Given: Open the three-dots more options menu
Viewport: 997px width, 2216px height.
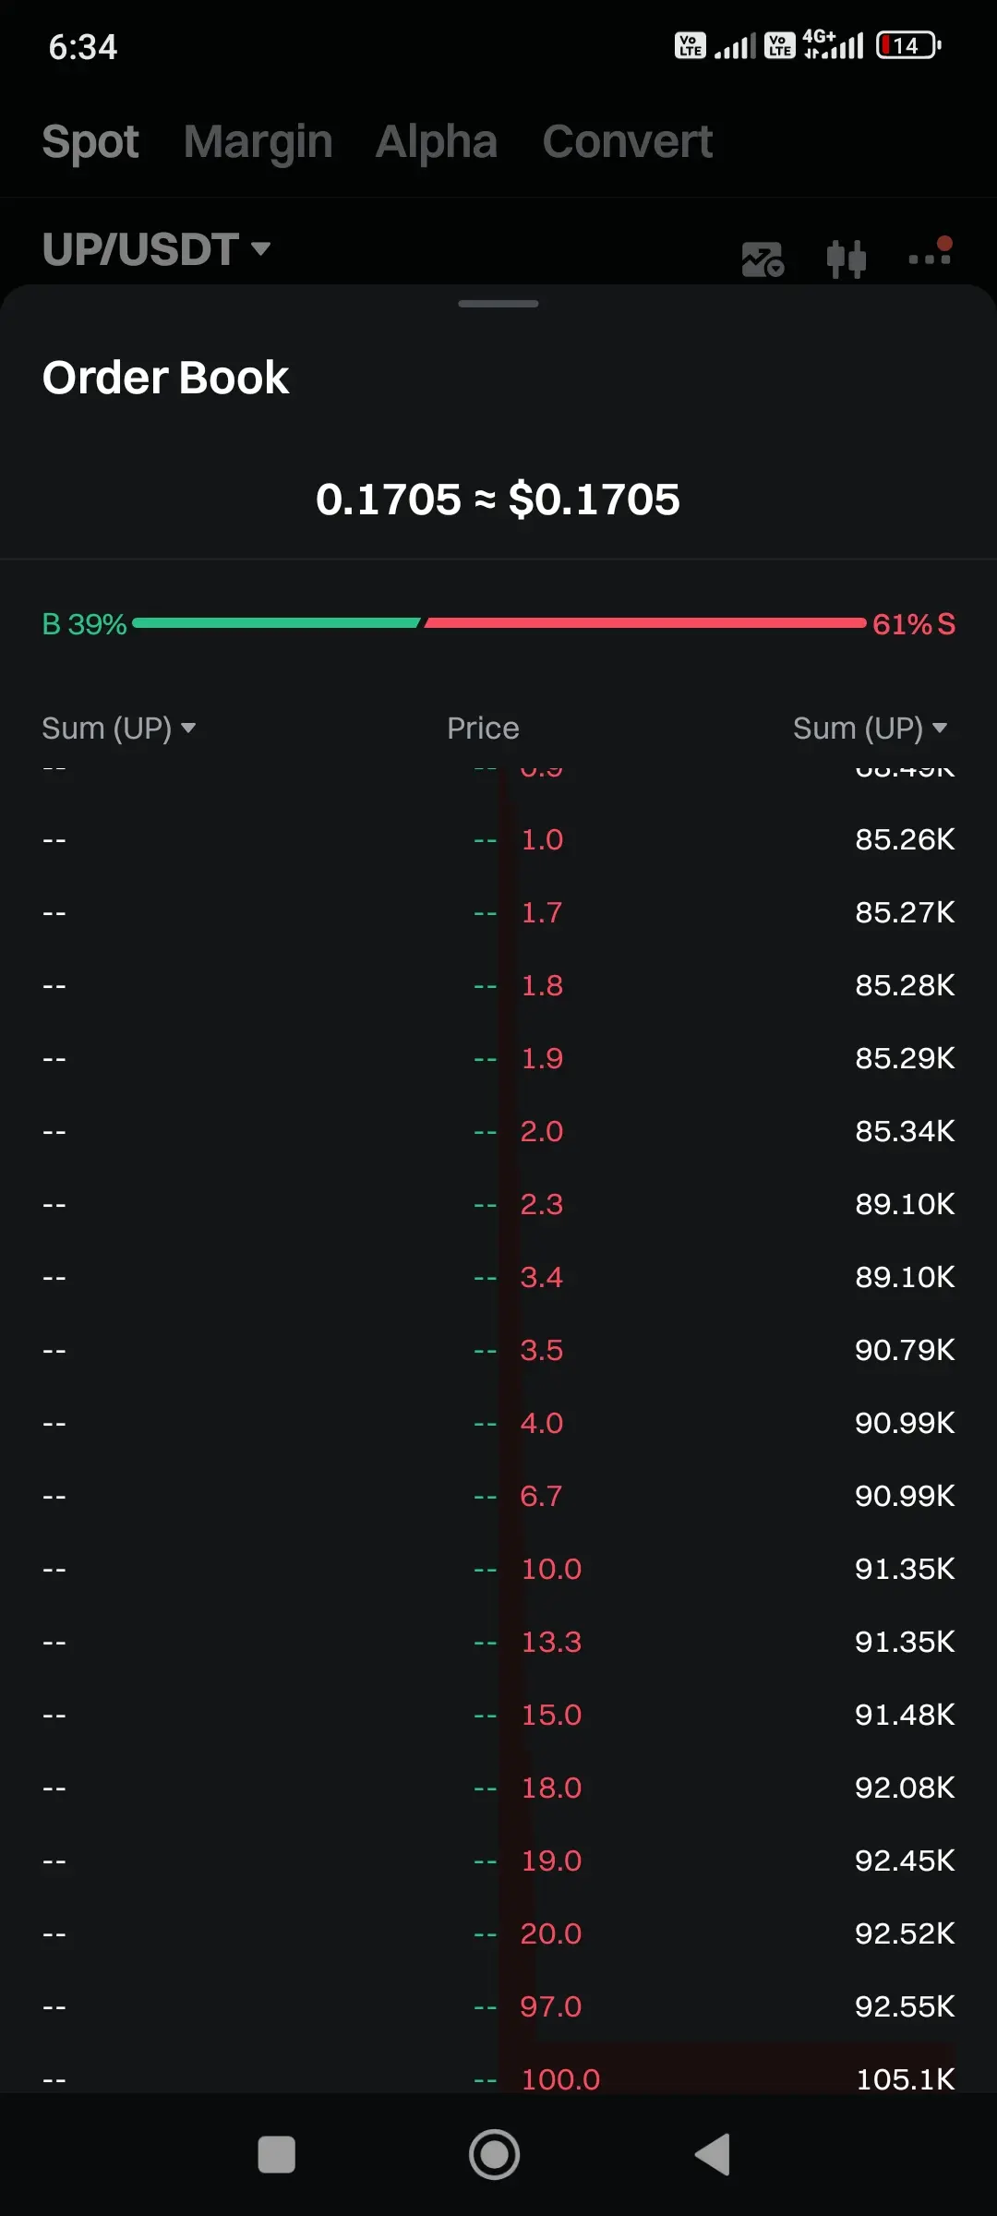Looking at the screenshot, I should tap(930, 256).
